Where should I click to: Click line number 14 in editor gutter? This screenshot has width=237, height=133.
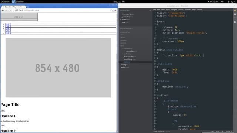155,50
